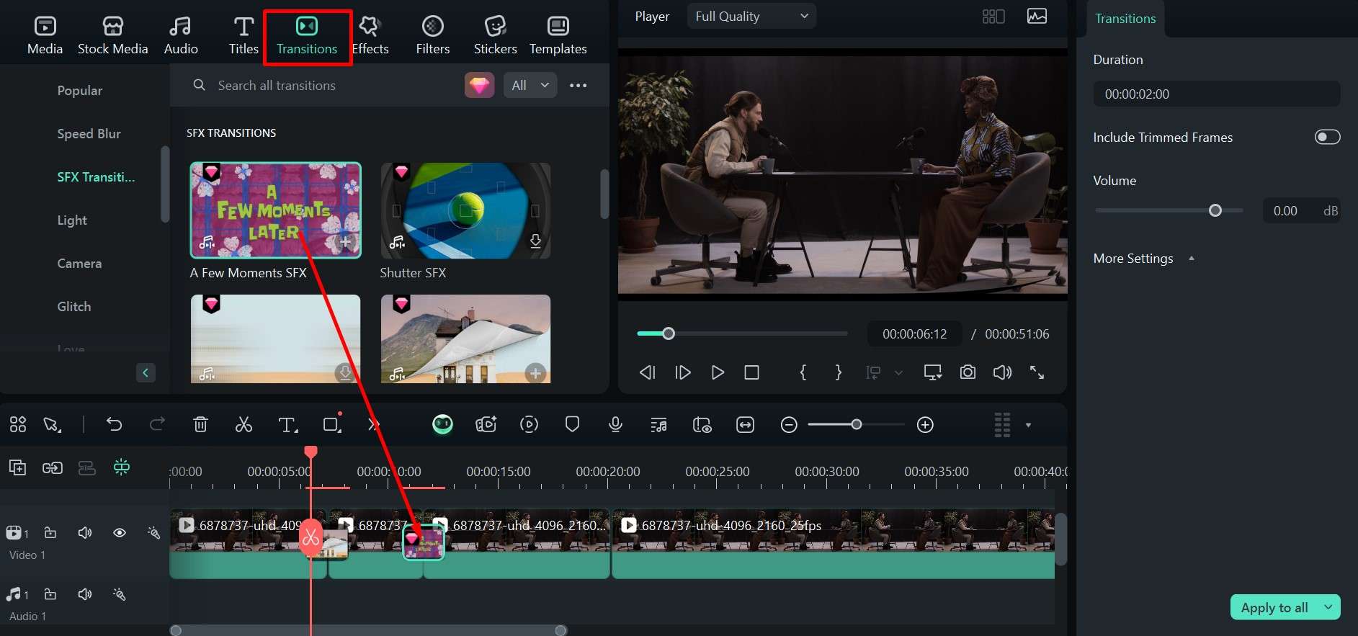
Task: Lock the Audio 1 track
Action: point(50,594)
